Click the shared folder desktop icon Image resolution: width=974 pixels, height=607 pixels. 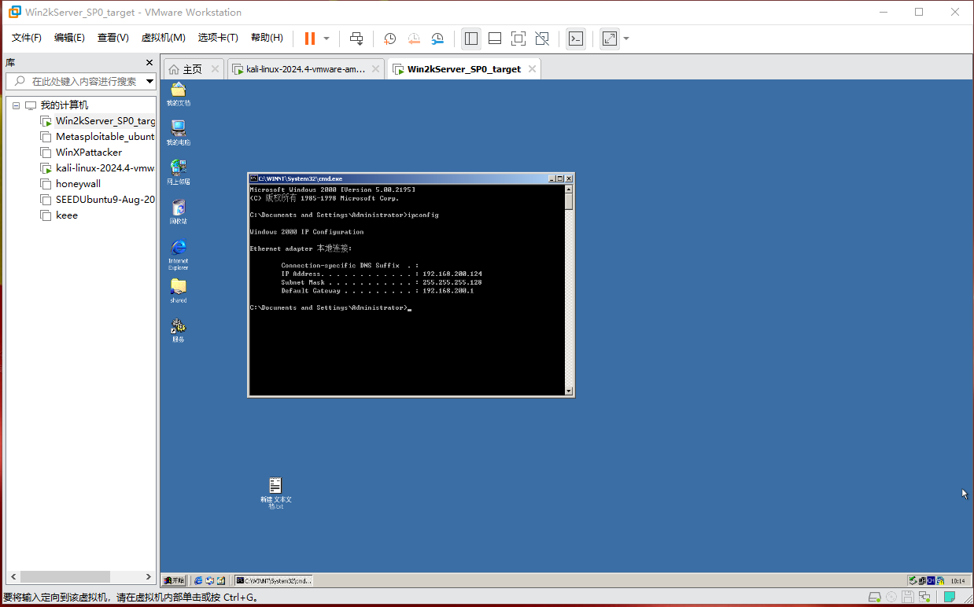click(179, 291)
